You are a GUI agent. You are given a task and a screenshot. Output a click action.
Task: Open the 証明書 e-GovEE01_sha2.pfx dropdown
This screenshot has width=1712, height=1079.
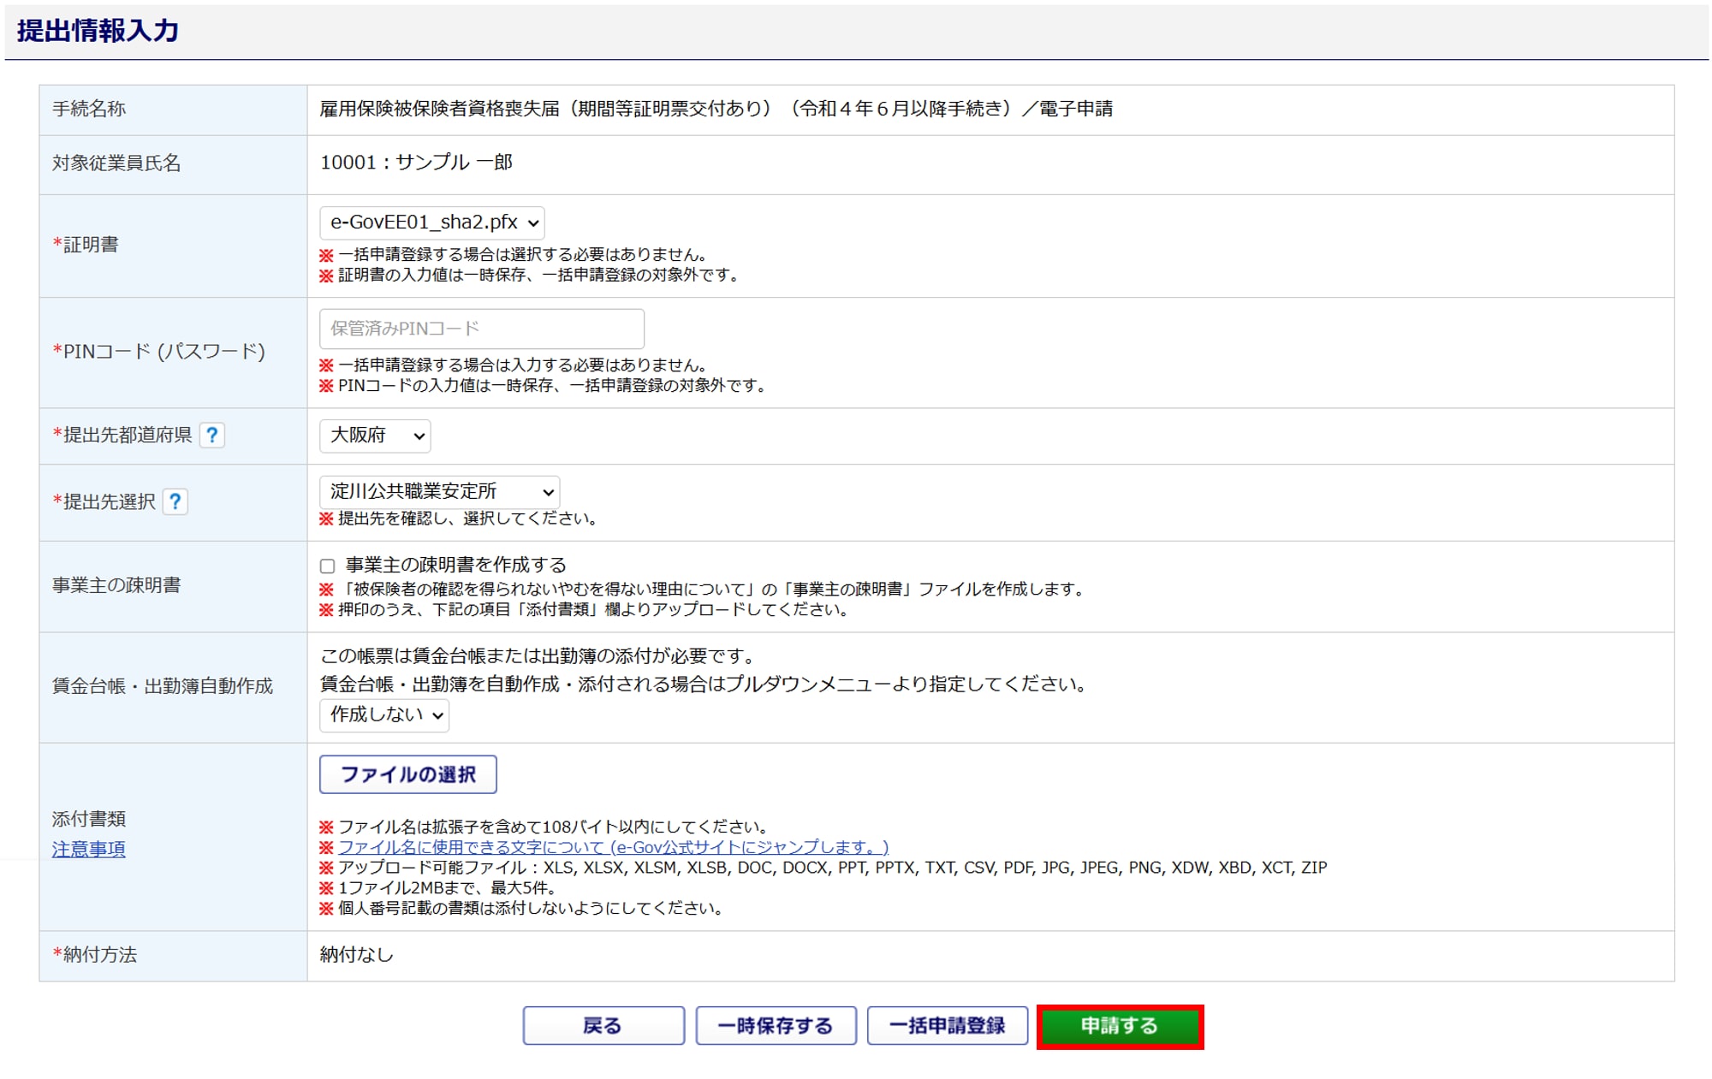(432, 222)
